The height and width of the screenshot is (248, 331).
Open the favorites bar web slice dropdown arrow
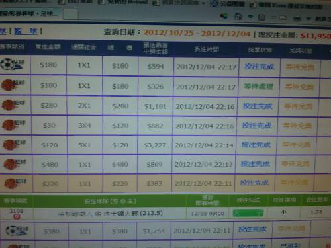pyautogui.click(x=203, y=3)
